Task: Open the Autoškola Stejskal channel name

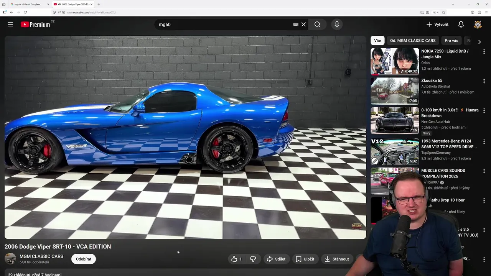Action: click(x=435, y=87)
